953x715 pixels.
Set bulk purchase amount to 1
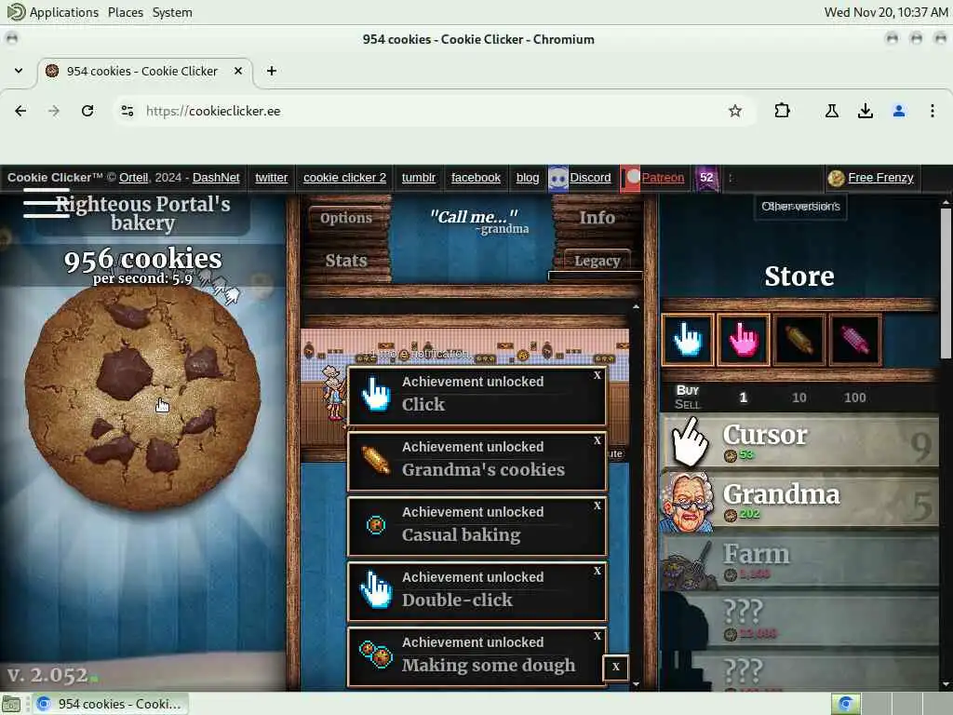pos(743,398)
